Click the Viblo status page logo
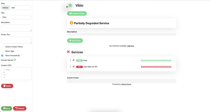Viewport: 210px width, 112px height. 70,6
